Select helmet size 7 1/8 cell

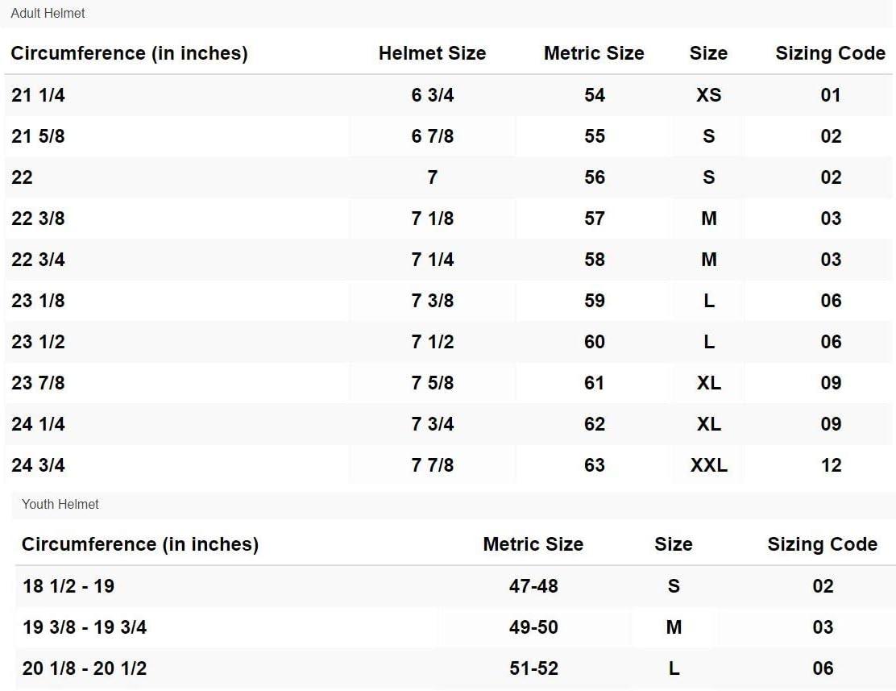point(432,219)
